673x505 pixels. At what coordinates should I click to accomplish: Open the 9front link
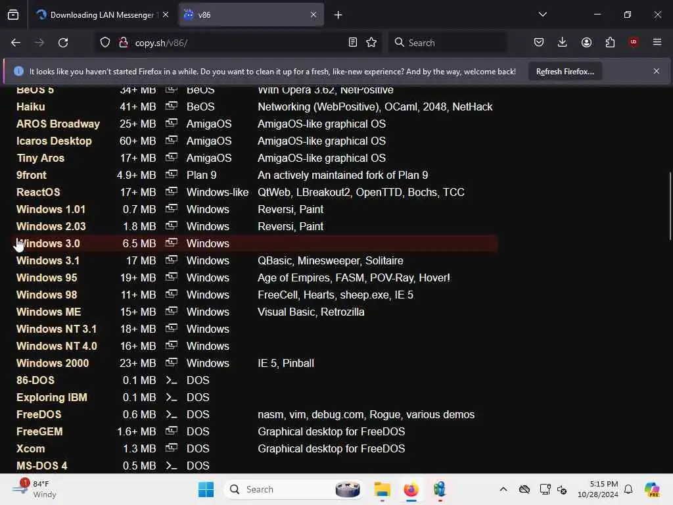[x=32, y=175]
